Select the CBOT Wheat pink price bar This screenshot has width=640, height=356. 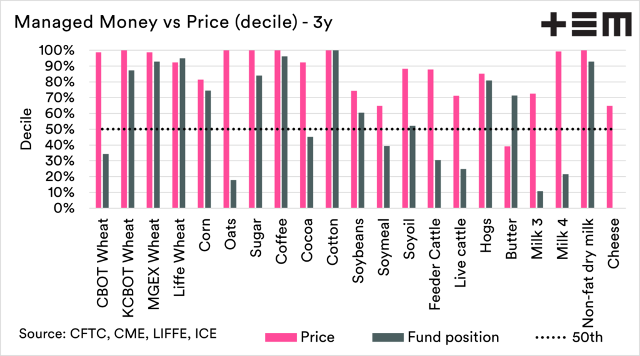[x=99, y=130]
